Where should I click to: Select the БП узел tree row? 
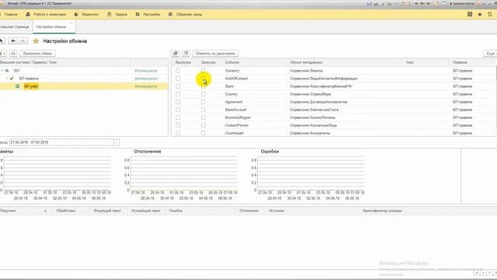[84, 86]
